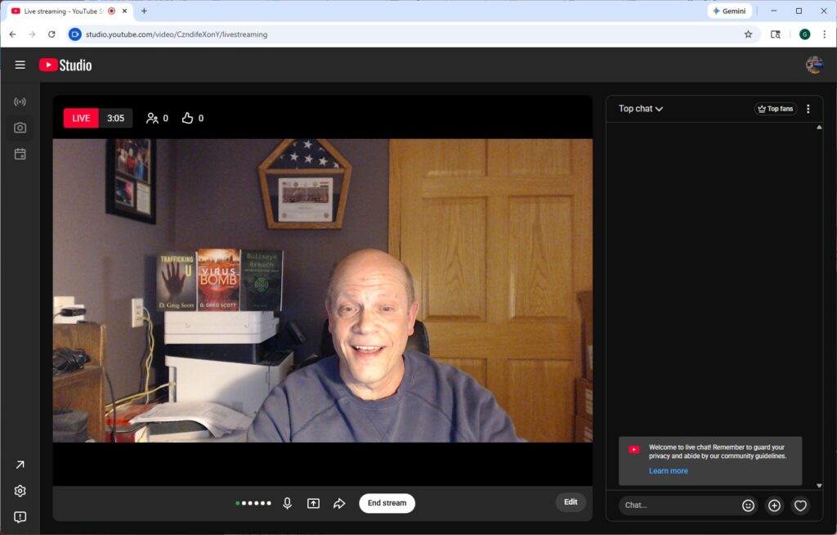Open the Stream tab in left sidebar

pos(20,101)
